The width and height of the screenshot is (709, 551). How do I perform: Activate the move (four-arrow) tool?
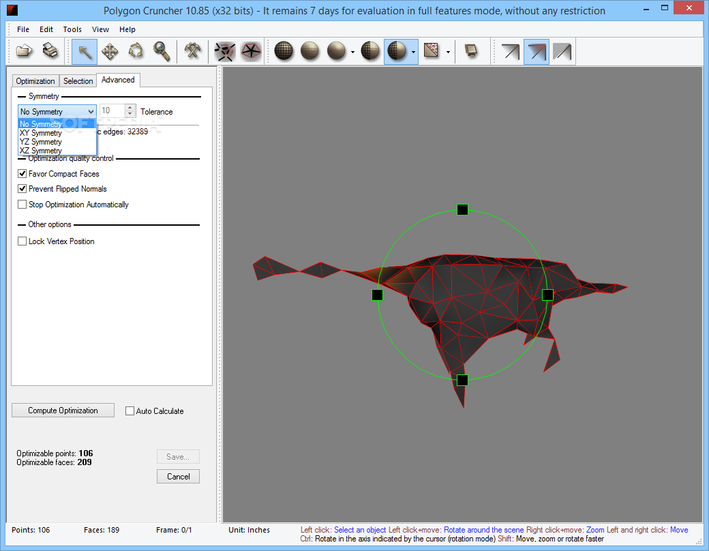click(110, 52)
